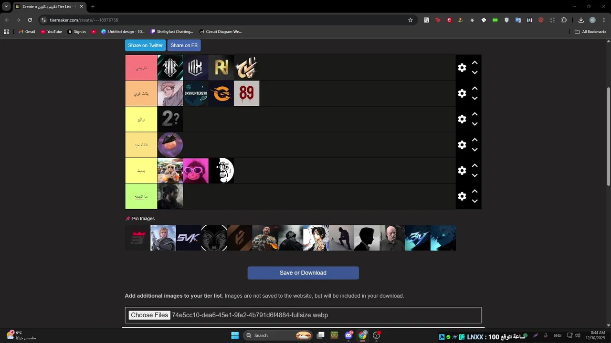
Task: Open settings gear for the رائع tier row
Action: [462, 119]
